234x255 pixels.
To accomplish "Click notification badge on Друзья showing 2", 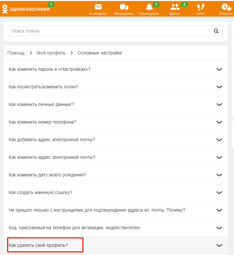I will click(x=184, y=5).
